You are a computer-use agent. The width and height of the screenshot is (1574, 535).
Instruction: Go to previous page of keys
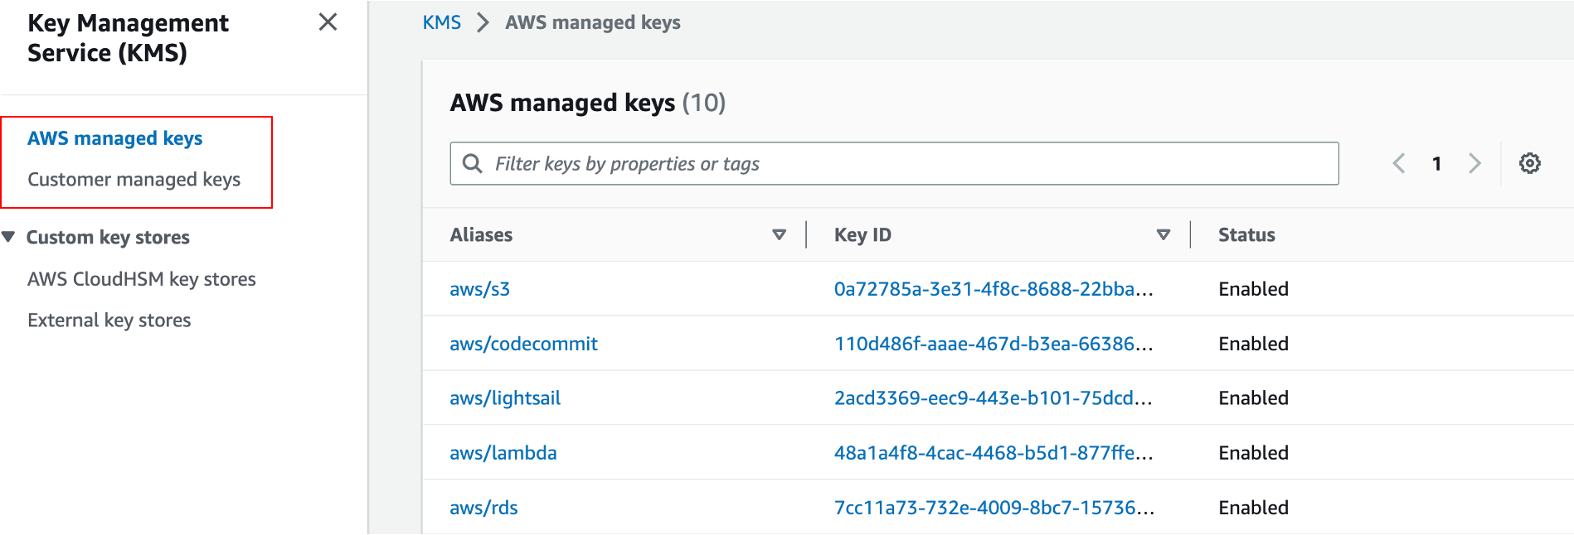pyautogui.click(x=1399, y=163)
